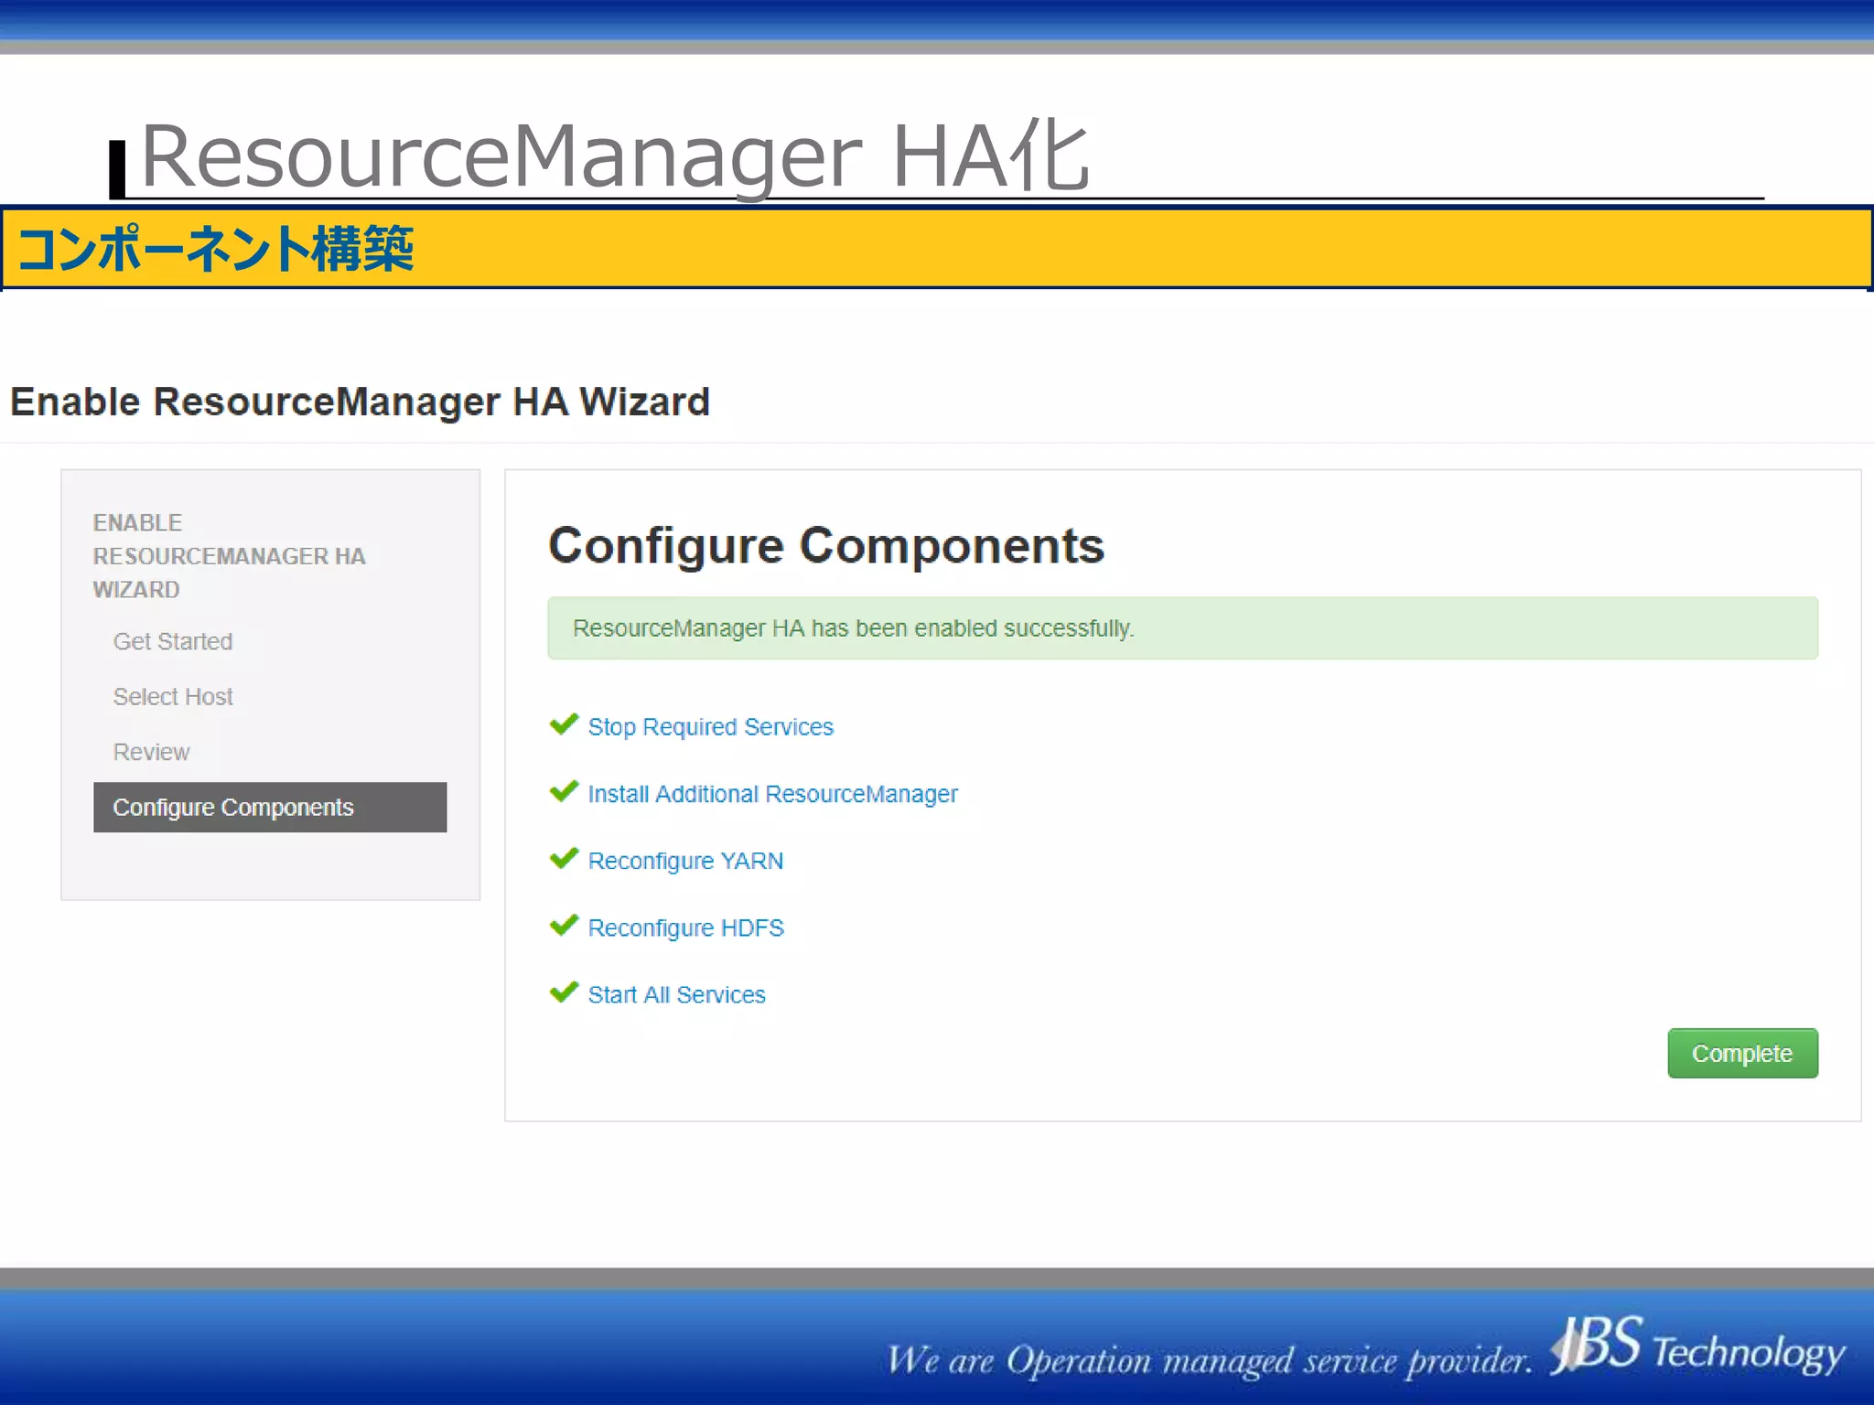Click the ENABLE RESOURCEMANAGER HA WIZARD sidebar header
This screenshot has height=1405, width=1874.
point(229,556)
